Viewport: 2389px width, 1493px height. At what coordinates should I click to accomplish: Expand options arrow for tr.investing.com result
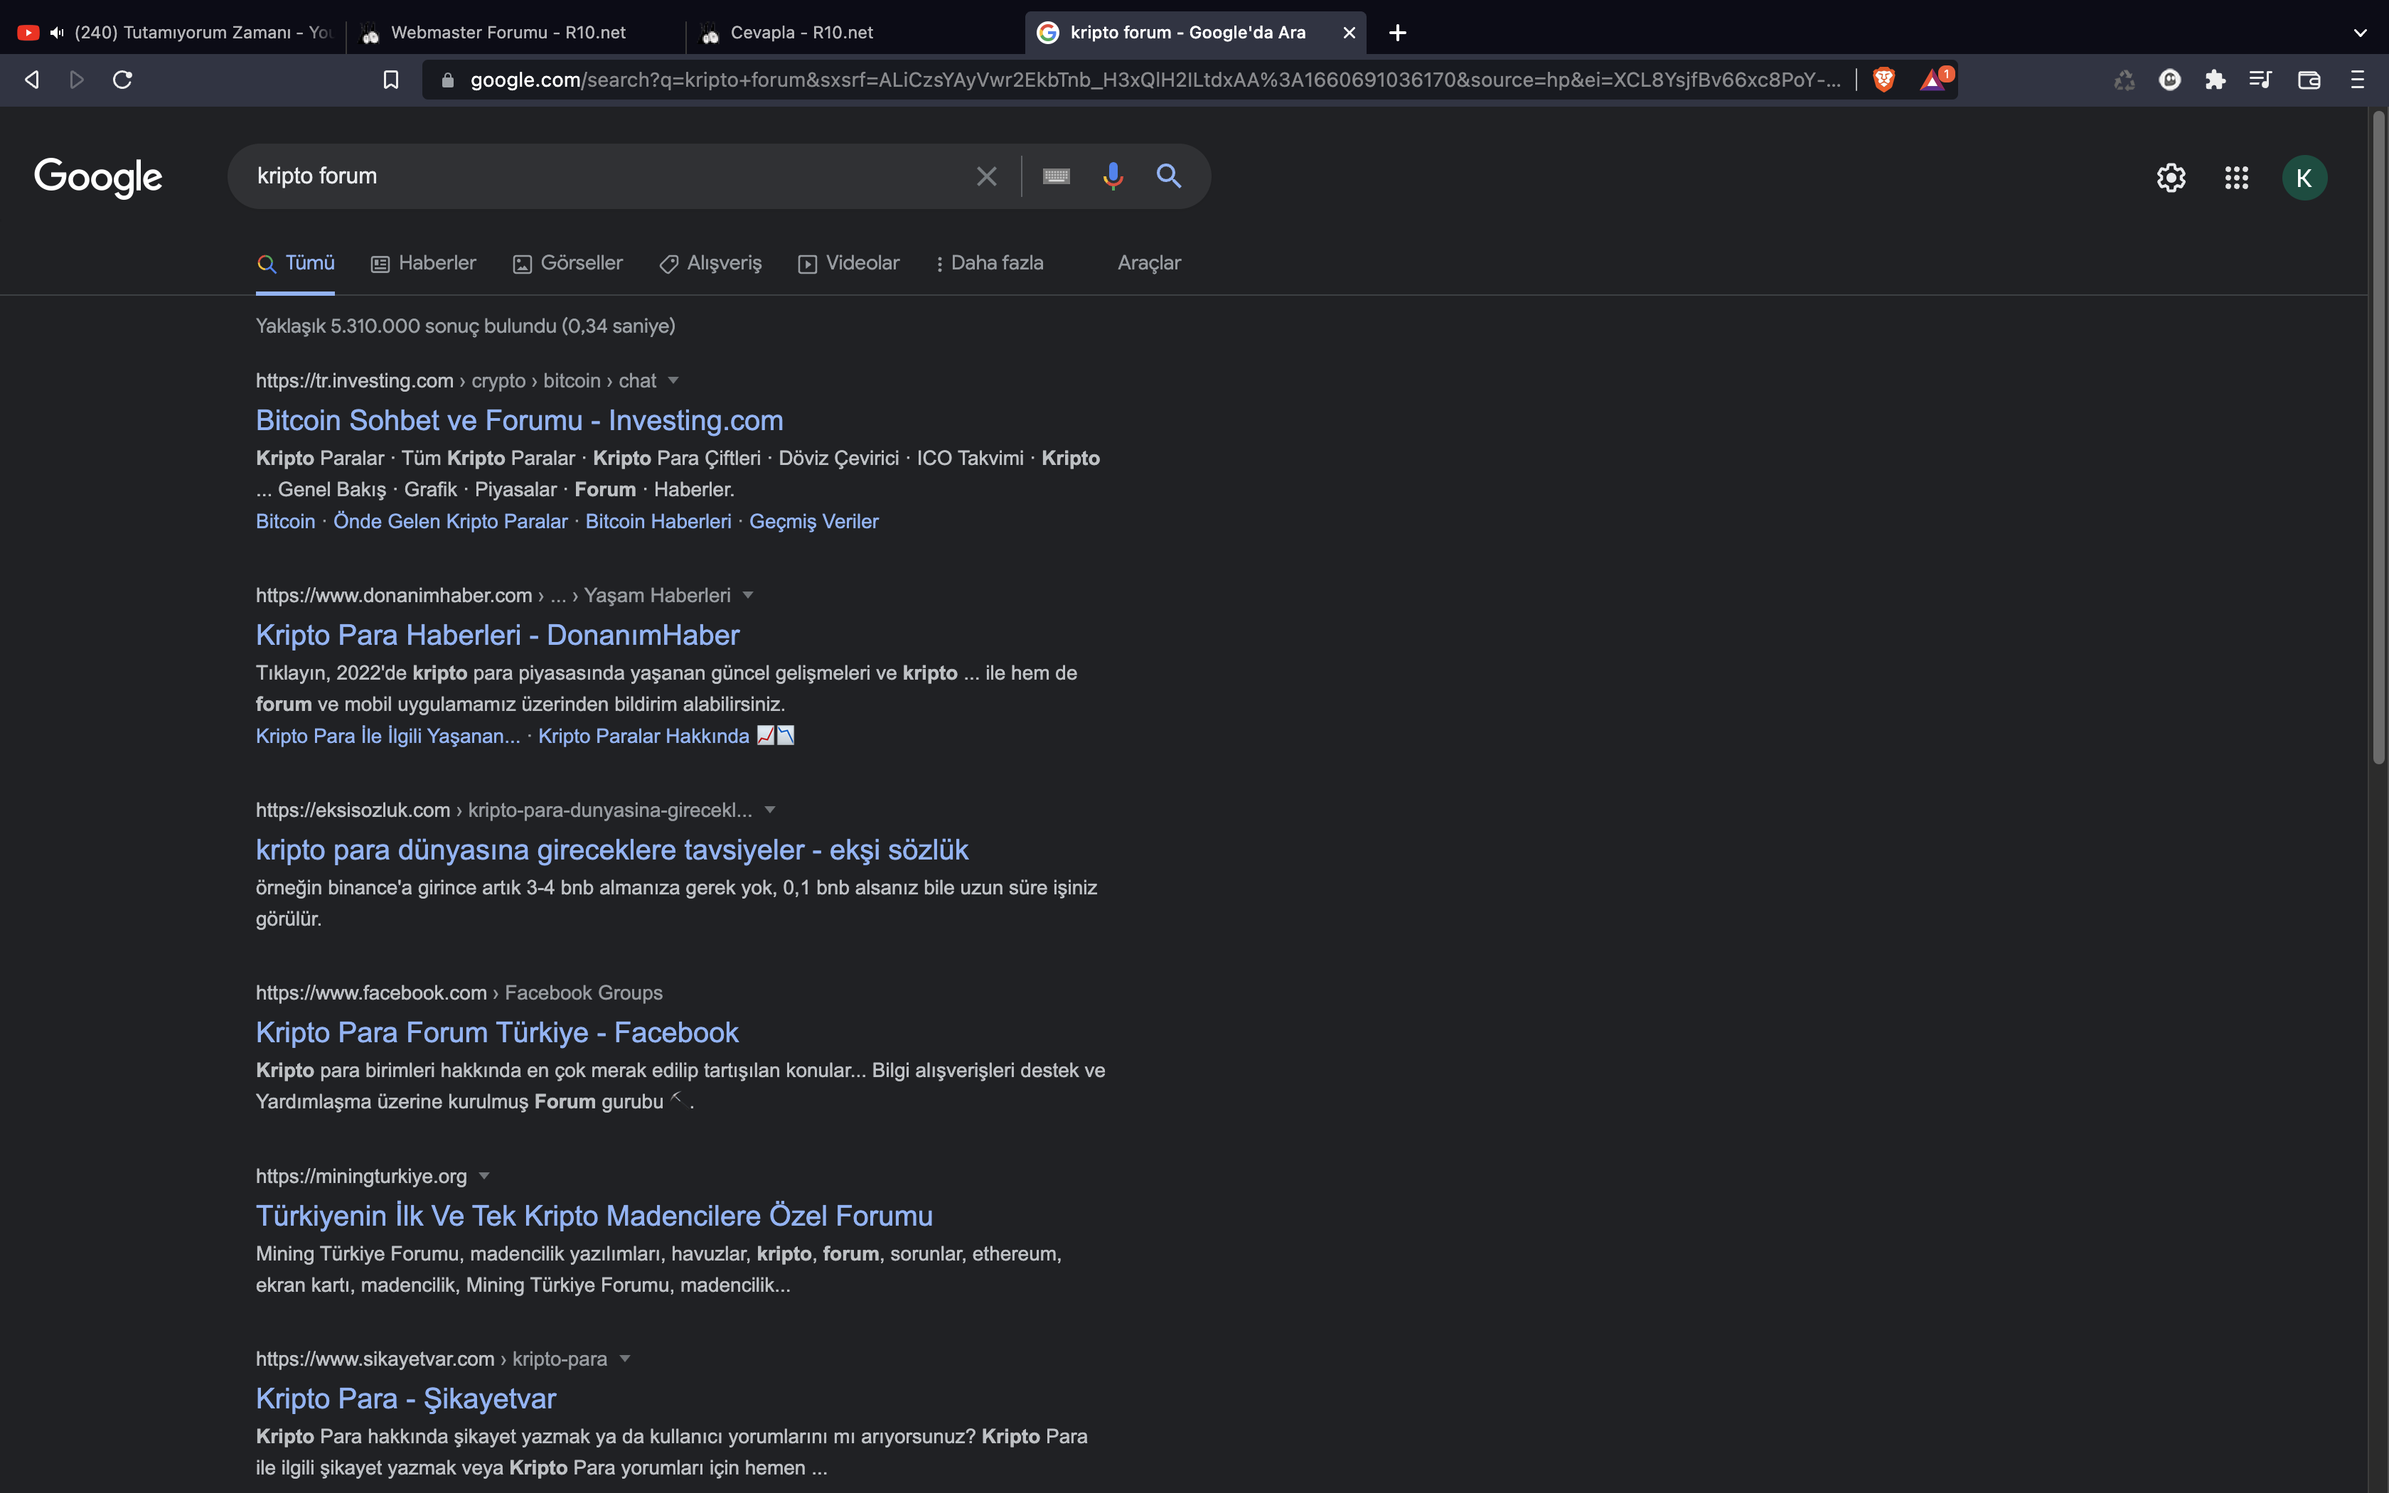click(x=673, y=381)
